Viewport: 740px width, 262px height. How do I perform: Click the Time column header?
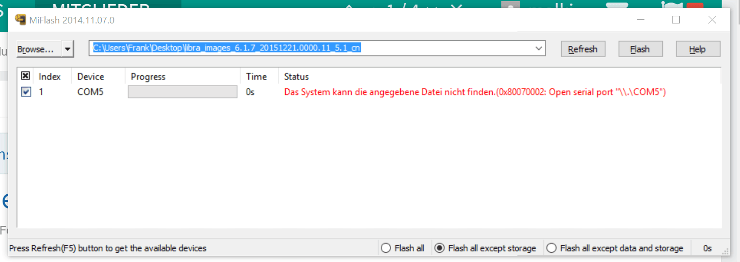click(x=256, y=76)
